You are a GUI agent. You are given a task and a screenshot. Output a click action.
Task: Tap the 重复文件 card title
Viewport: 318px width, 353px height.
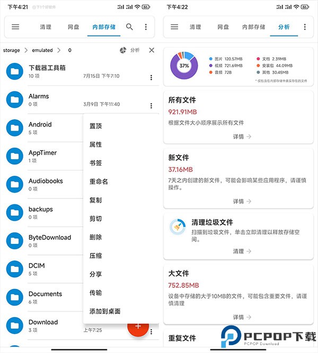[182, 338]
